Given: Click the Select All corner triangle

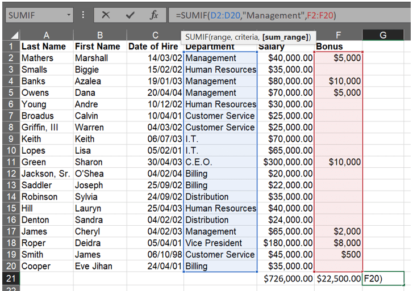Looking at the screenshot, I should (x=10, y=35).
